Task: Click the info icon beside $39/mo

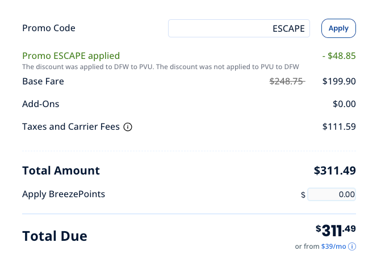Action: click(x=352, y=246)
